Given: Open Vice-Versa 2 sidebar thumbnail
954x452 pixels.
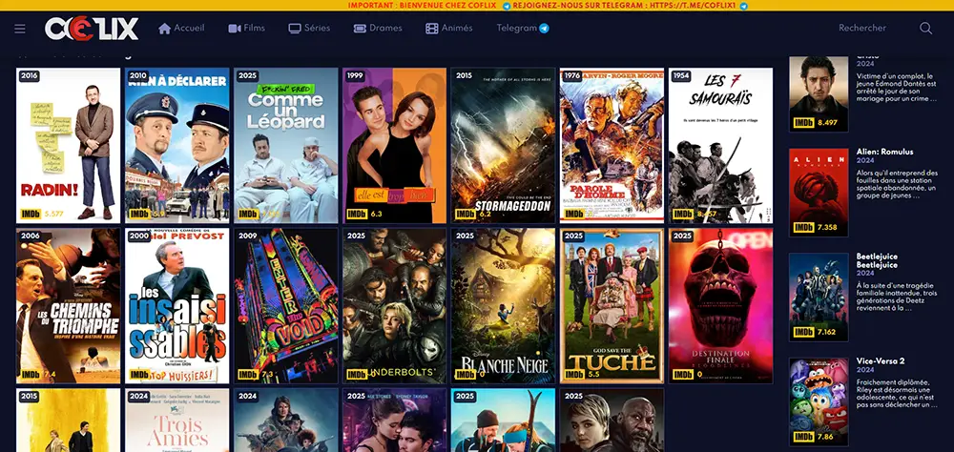Looking at the screenshot, I should pos(818,401).
